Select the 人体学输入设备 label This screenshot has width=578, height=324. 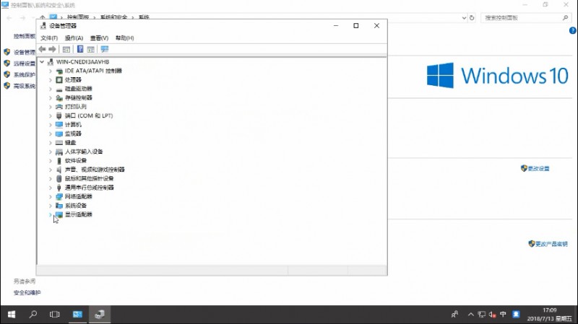pyautogui.click(x=84, y=152)
